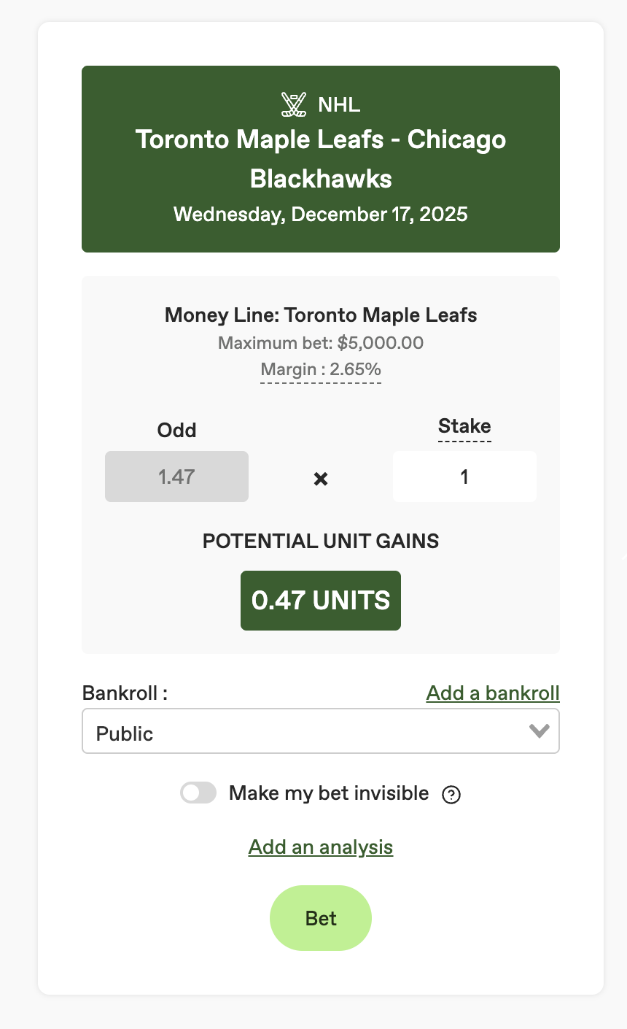627x1029 pixels.
Task: Click the Money Line: Toronto Maple Leafs heading
Action: click(x=321, y=315)
